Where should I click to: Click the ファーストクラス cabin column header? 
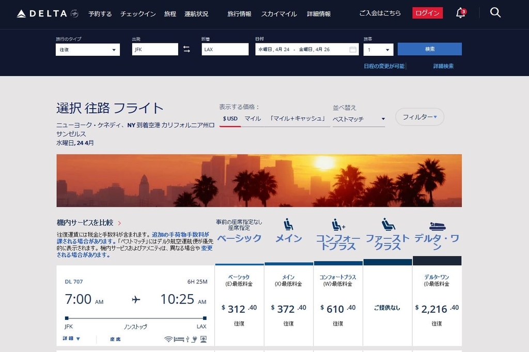tap(387, 242)
